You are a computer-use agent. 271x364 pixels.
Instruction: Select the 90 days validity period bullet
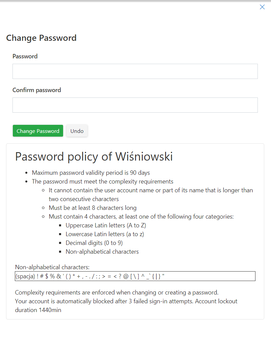point(91,173)
